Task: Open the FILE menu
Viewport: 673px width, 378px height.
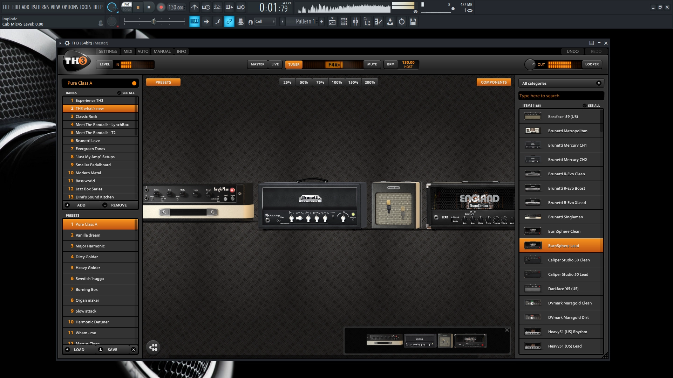Action: [x=7, y=7]
